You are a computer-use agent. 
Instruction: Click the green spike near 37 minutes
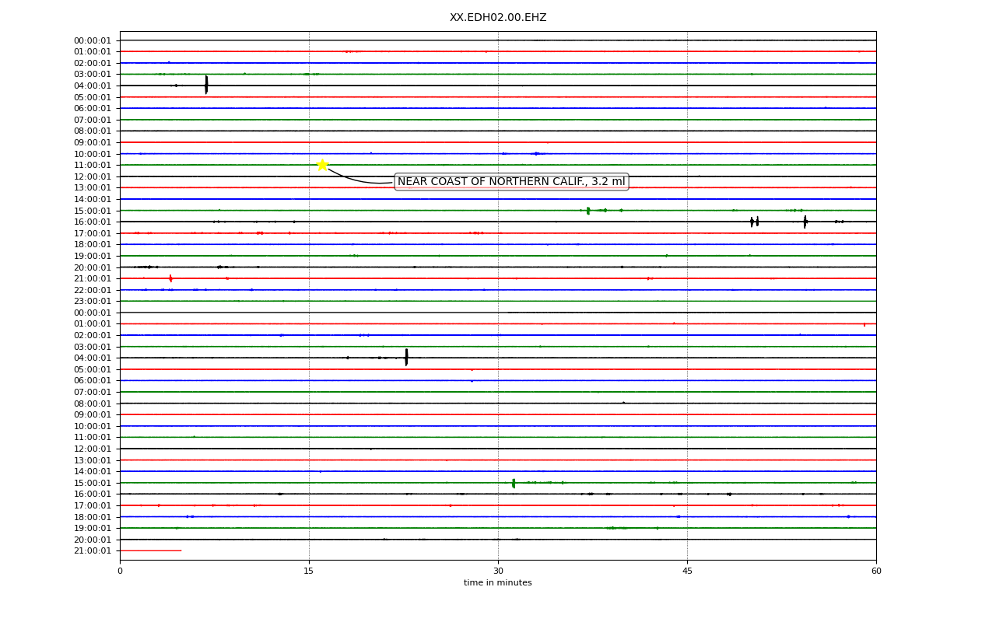[x=588, y=211]
